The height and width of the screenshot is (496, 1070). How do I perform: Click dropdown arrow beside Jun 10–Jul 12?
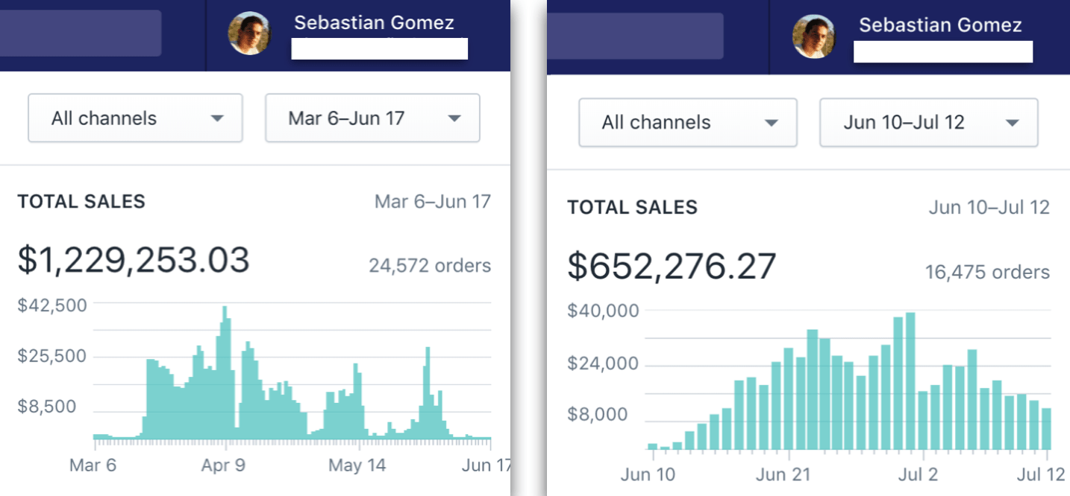[1012, 123]
